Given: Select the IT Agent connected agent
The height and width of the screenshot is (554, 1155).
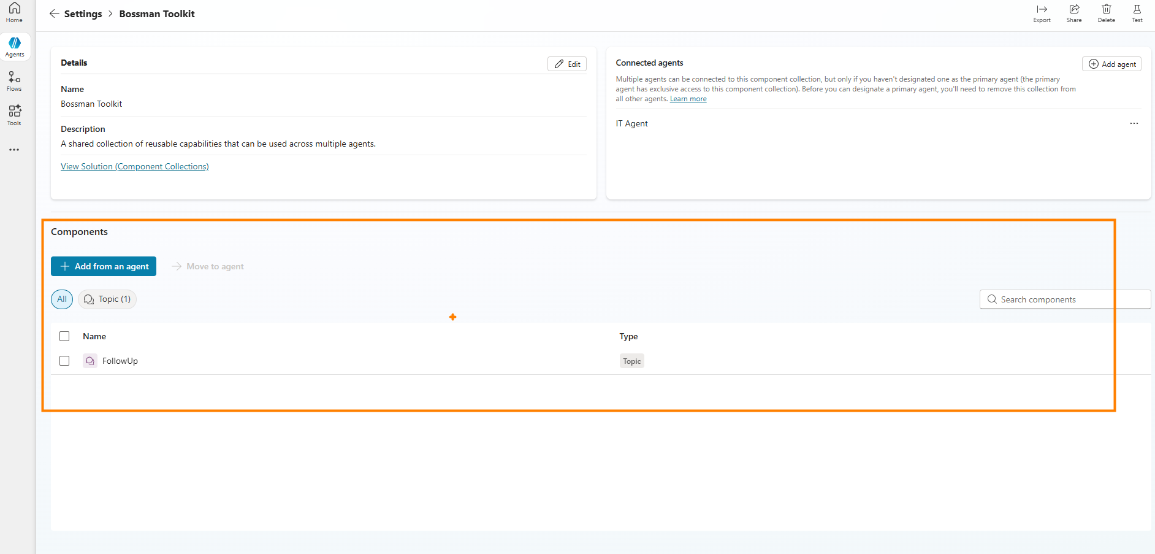Looking at the screenshot, I should click(x=632, y=123).
